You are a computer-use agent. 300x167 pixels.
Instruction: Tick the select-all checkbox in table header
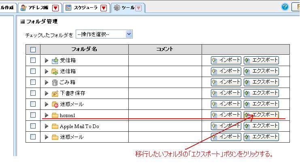[x=33, y=49]
